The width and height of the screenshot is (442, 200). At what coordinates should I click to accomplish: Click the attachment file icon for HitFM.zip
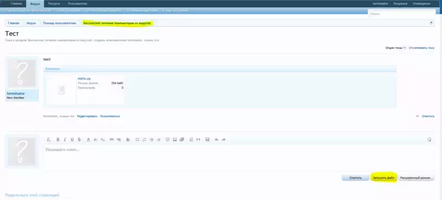click(61, 90)
